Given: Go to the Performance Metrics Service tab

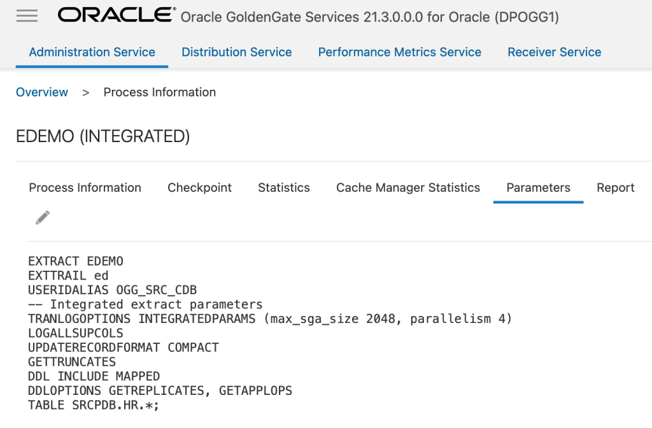Looking at the screenshot, I should (400, 52).
